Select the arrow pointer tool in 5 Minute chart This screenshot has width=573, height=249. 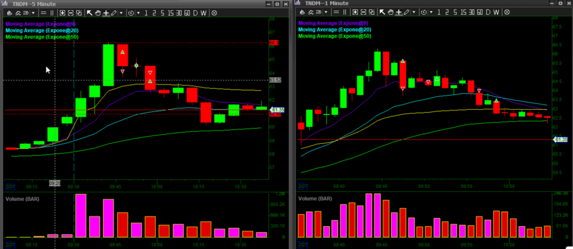tap(89, 12)
